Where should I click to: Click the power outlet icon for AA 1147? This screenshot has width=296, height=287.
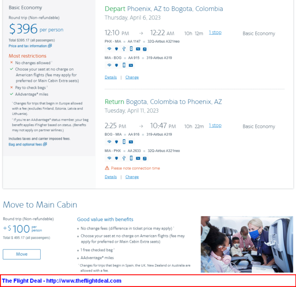(117, 49)
